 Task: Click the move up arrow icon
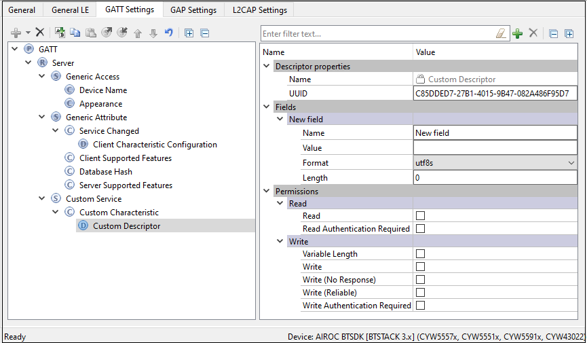pos(138,33)
